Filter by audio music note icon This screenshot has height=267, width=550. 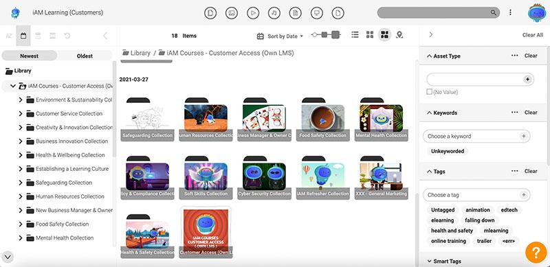[x=274, y=13]
